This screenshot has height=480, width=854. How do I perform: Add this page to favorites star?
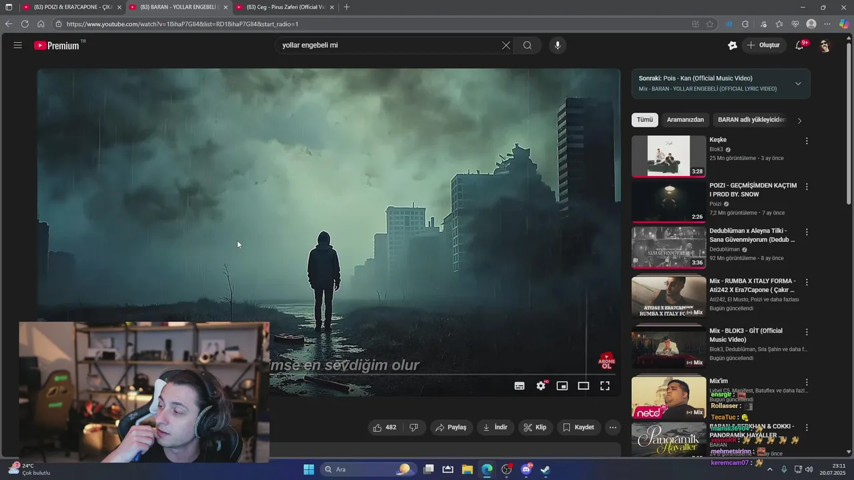tap(710, 24)
